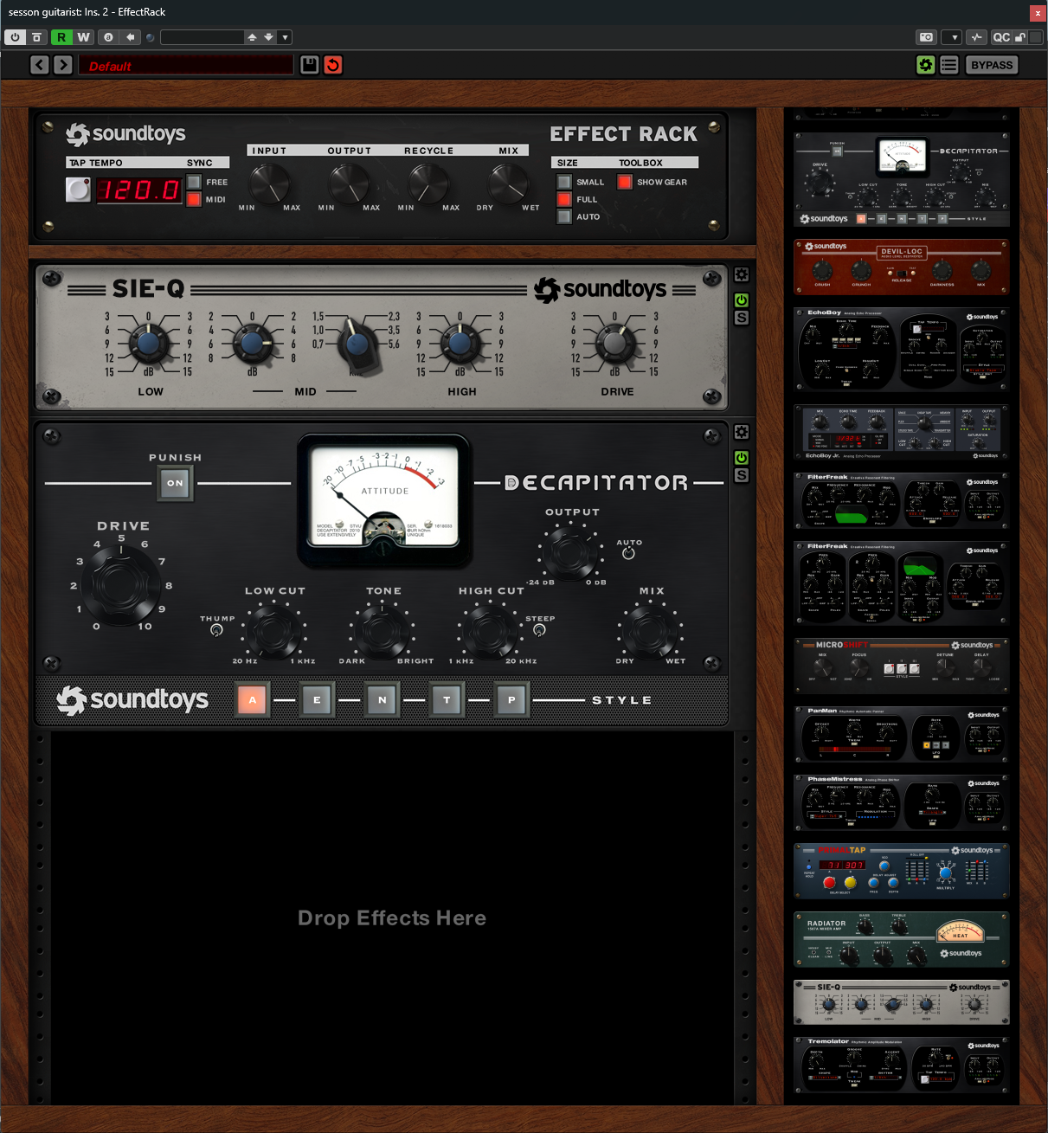Solo the Sie-Q module with S button
This screenshot has width=1048, height=1133.
pyautogui.click(x=742, y=318)
